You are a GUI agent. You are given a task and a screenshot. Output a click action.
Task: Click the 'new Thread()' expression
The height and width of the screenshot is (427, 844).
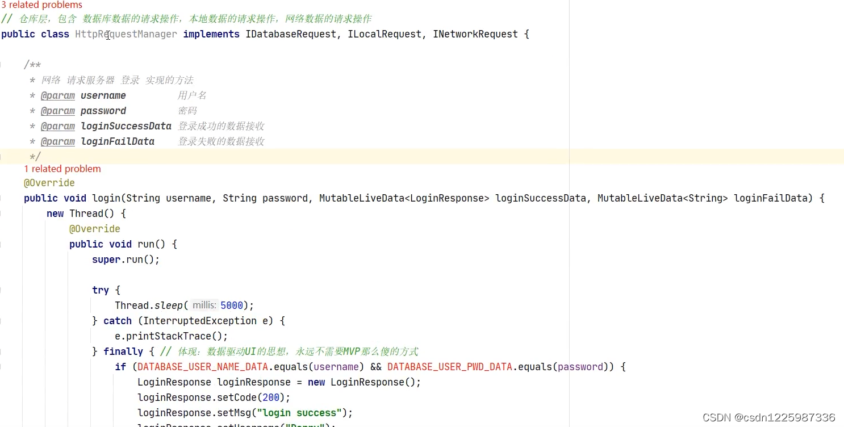pyautogui.click(x=81, y=213)
